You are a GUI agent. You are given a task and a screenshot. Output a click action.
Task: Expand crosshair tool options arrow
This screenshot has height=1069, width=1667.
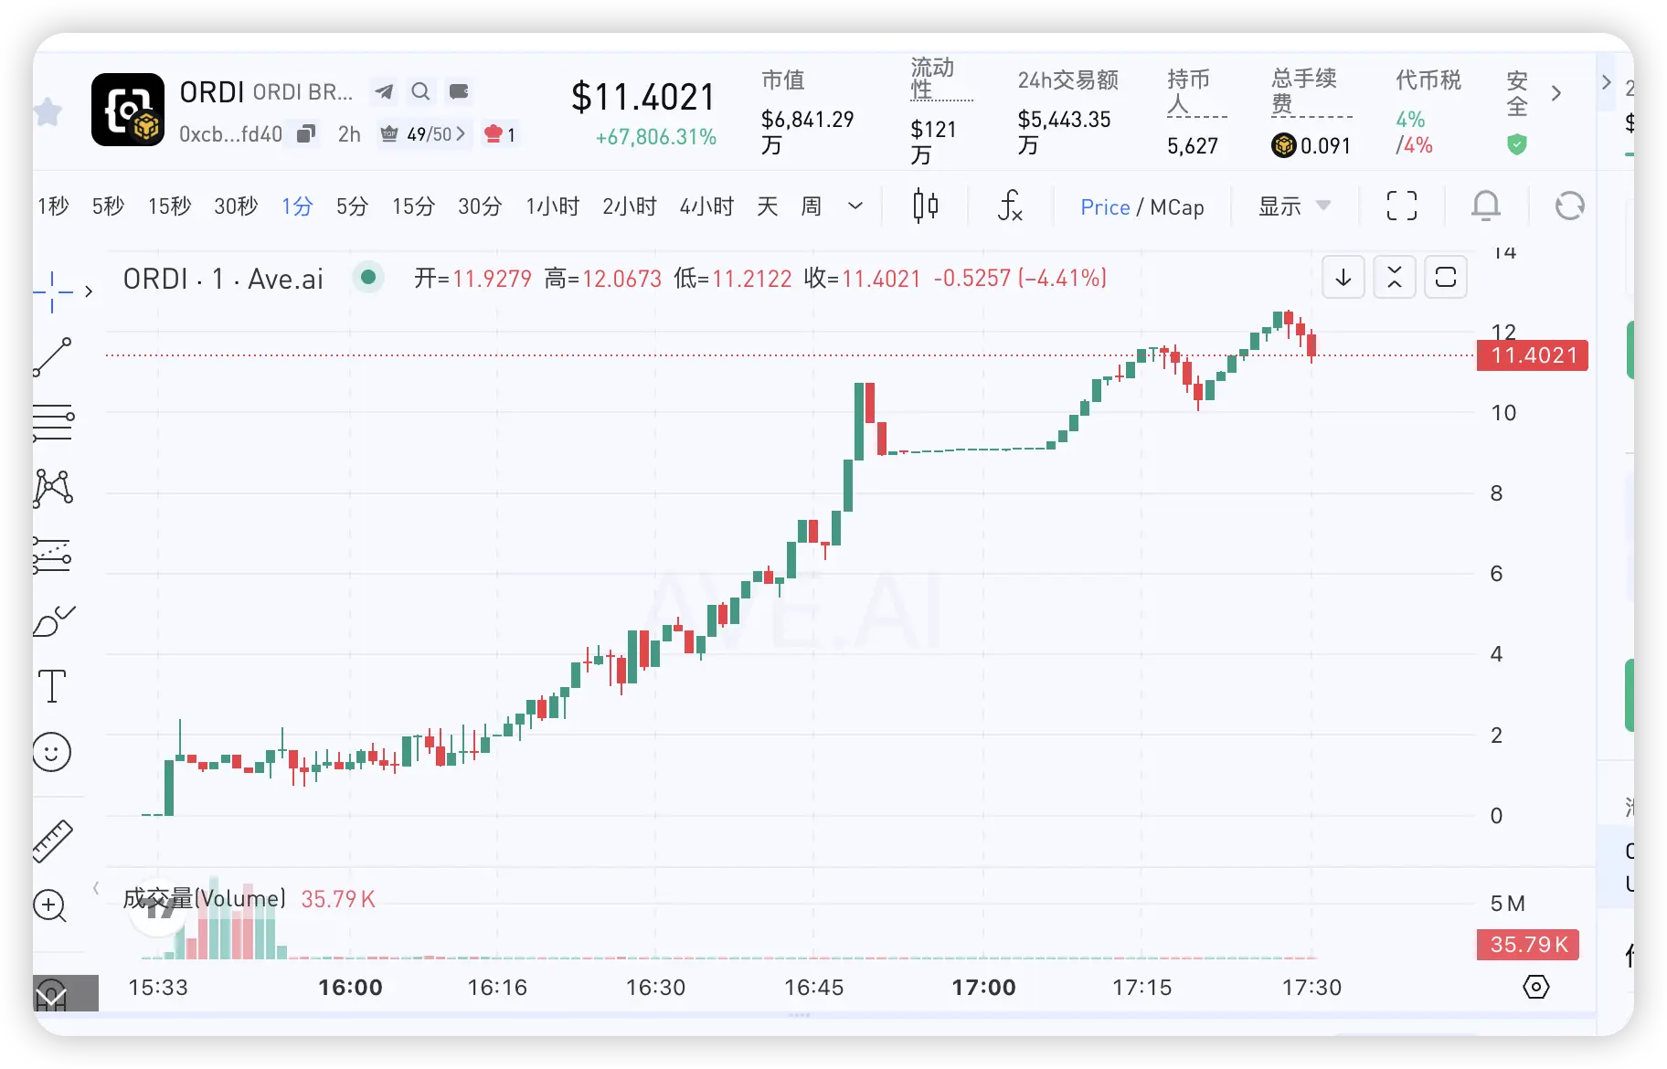(x=89, y=291)
